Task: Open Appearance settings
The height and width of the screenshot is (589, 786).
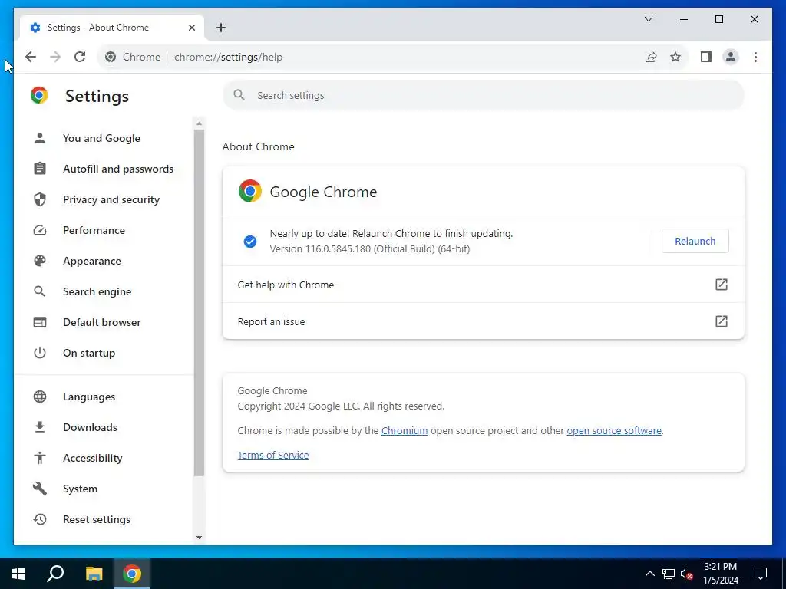Action: (x=92, y=261)
